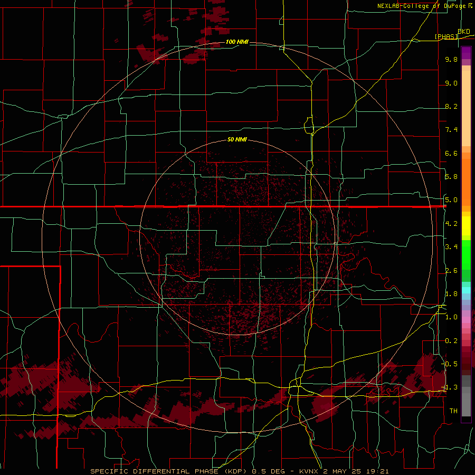Click the DKD label above the color scale
The height and width of the screenshot is (475, 475).
464,32
